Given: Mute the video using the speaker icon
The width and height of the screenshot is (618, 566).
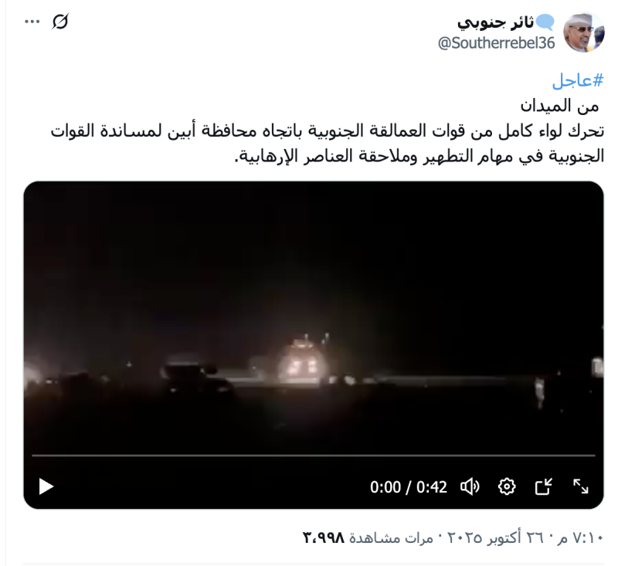Looking at the screenshot, I should pos(470,486).
